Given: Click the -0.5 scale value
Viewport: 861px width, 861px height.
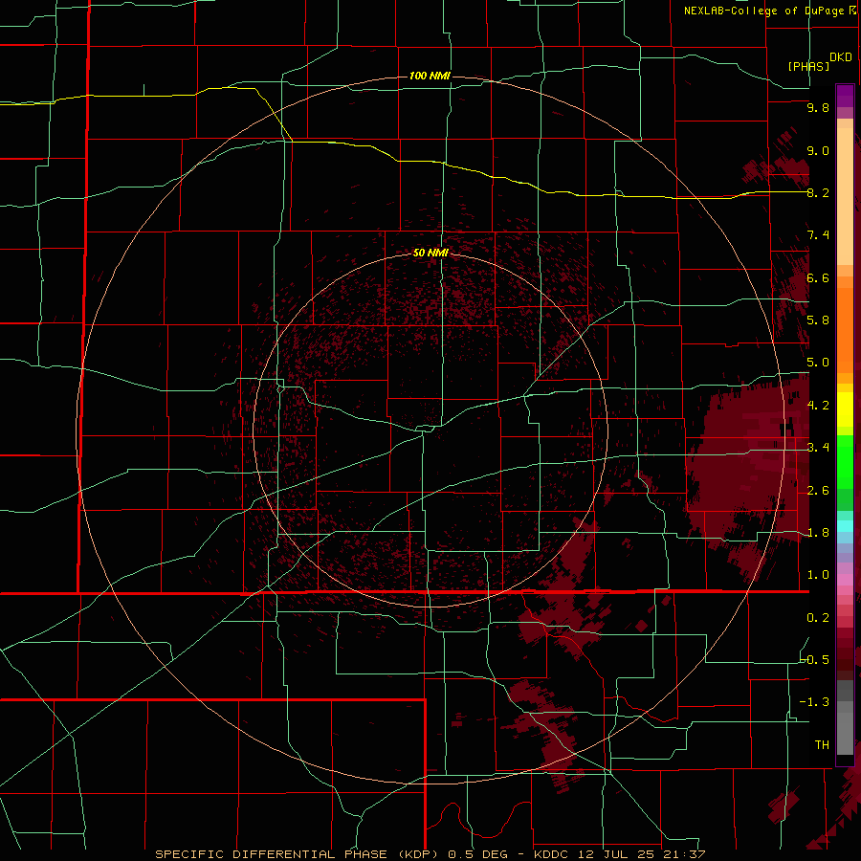Looking at the screenshot, I should coord(815,660).
